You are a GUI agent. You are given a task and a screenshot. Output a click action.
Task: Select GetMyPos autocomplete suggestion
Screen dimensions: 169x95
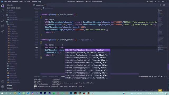pyautogui.click(x=88, y=53)
